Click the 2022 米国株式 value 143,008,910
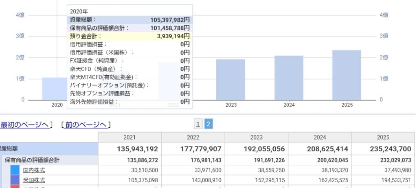The width and height of the screenshot is (417, 188). point(193,180)
